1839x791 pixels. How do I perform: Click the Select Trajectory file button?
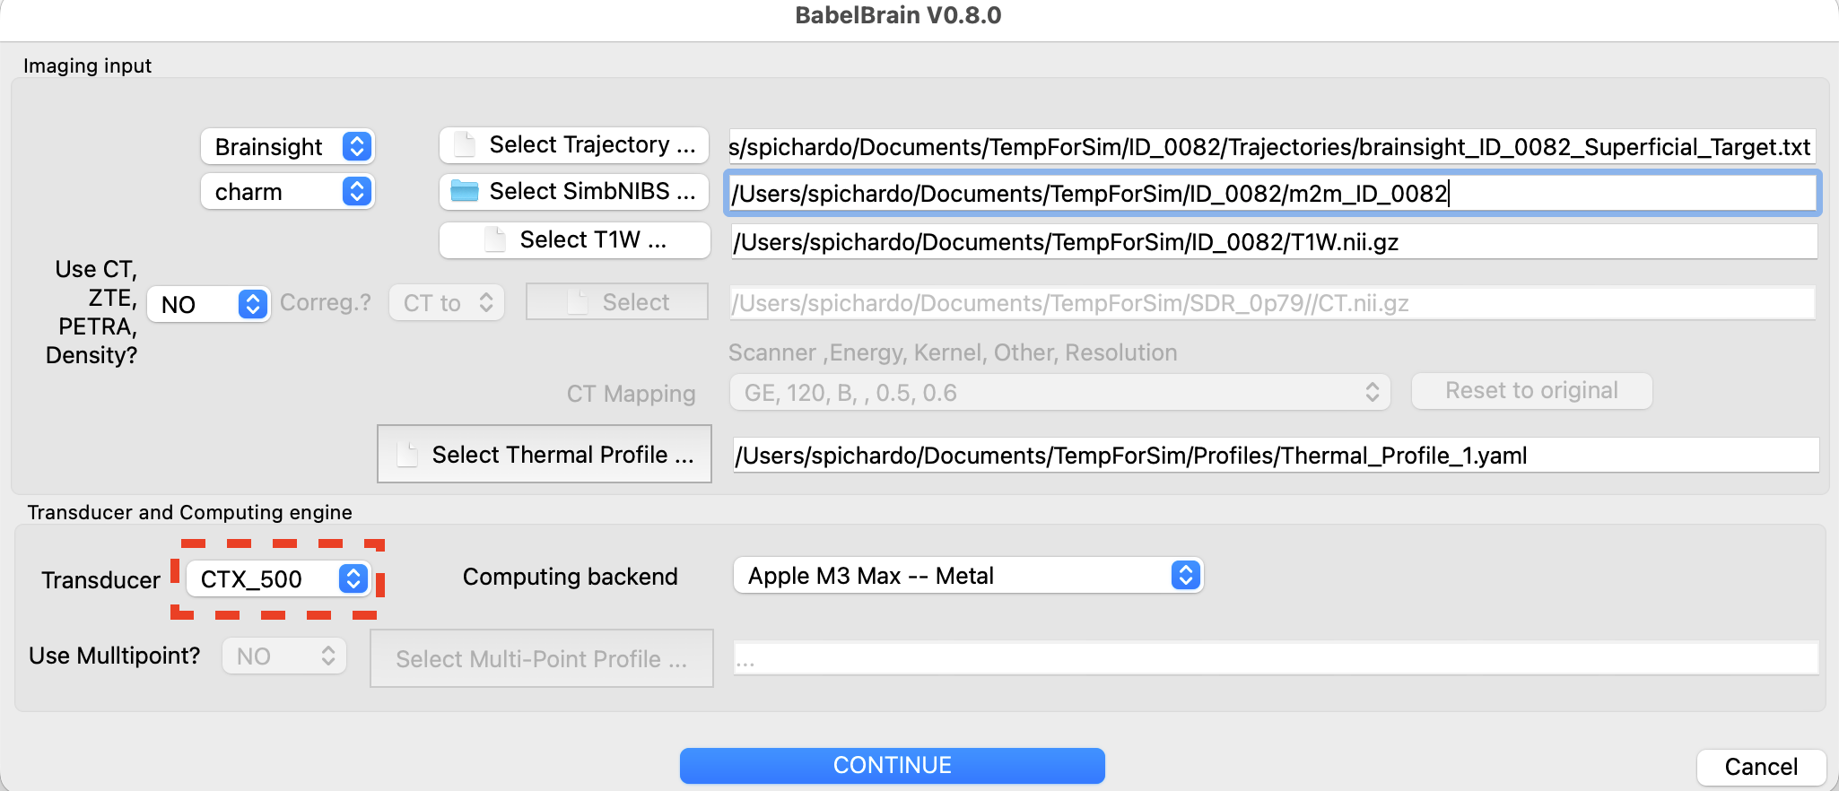pyautogui.click(x=574, y=145)
